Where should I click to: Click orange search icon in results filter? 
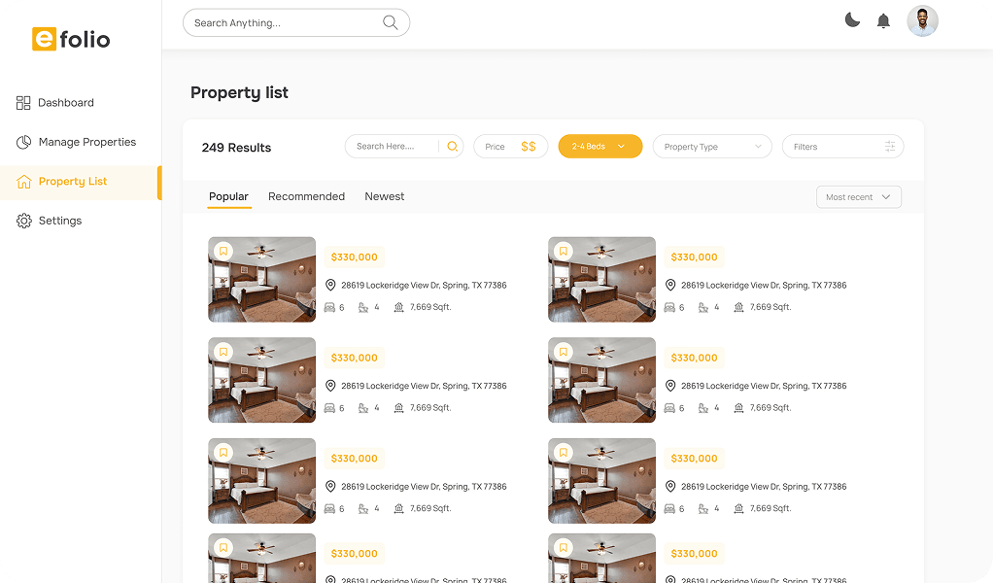(x=452, y=147)
